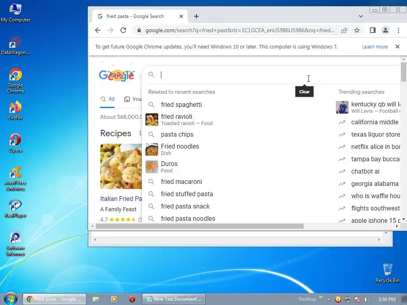
Task: Click the Opera icon in the taskbar
Action: click(132, 299)
